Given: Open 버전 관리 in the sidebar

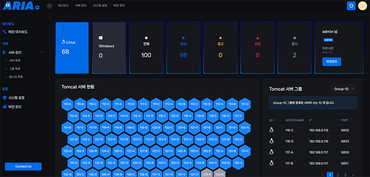Looking at the screenshot, I should point(15,107).
